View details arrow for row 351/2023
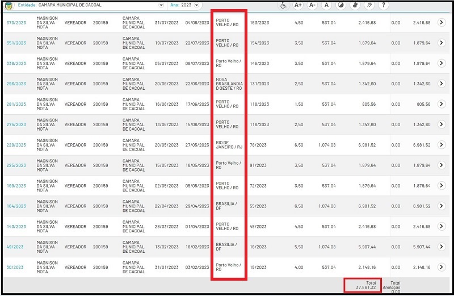454x296 pixels. (442, 43)
